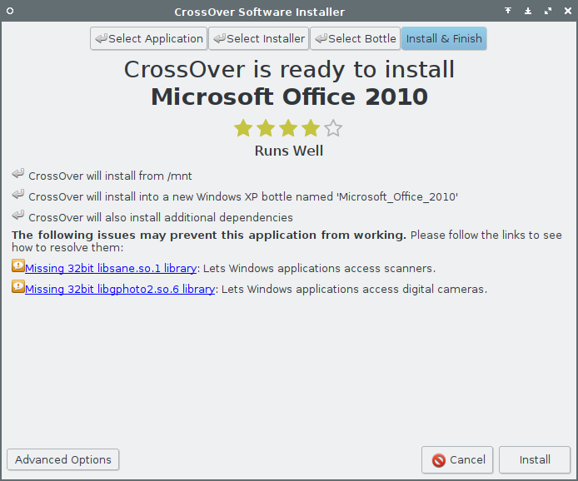Click 'CrossOver will also install additional dependencies' text
The image size is (578, 481).
click(161, 218)
